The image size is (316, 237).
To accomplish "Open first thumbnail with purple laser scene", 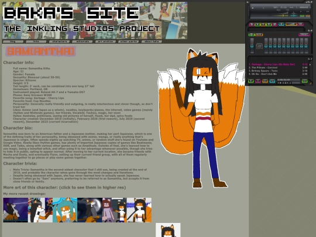I will 16,210.
